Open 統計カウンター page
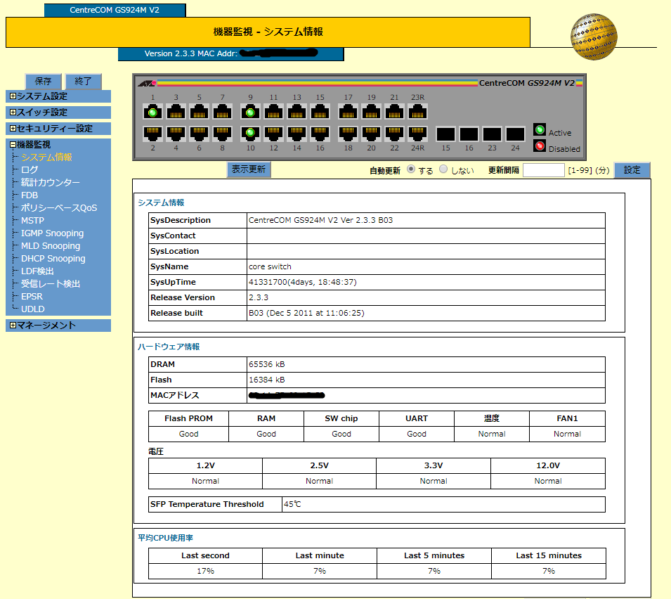Image resolution: width=671 pixels, height=599 pixels. pos(51,182)
